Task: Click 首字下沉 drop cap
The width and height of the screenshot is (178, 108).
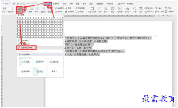Action: click(149, 11)
